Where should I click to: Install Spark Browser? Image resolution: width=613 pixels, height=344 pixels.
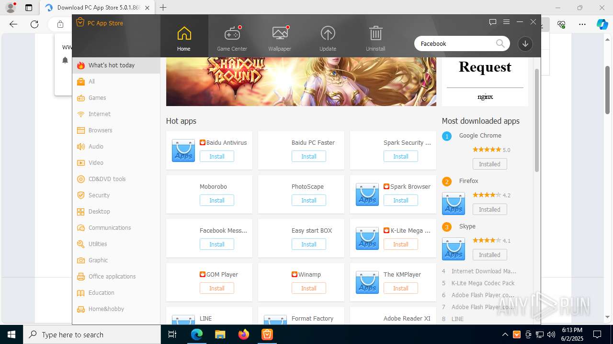coord(401,201)
